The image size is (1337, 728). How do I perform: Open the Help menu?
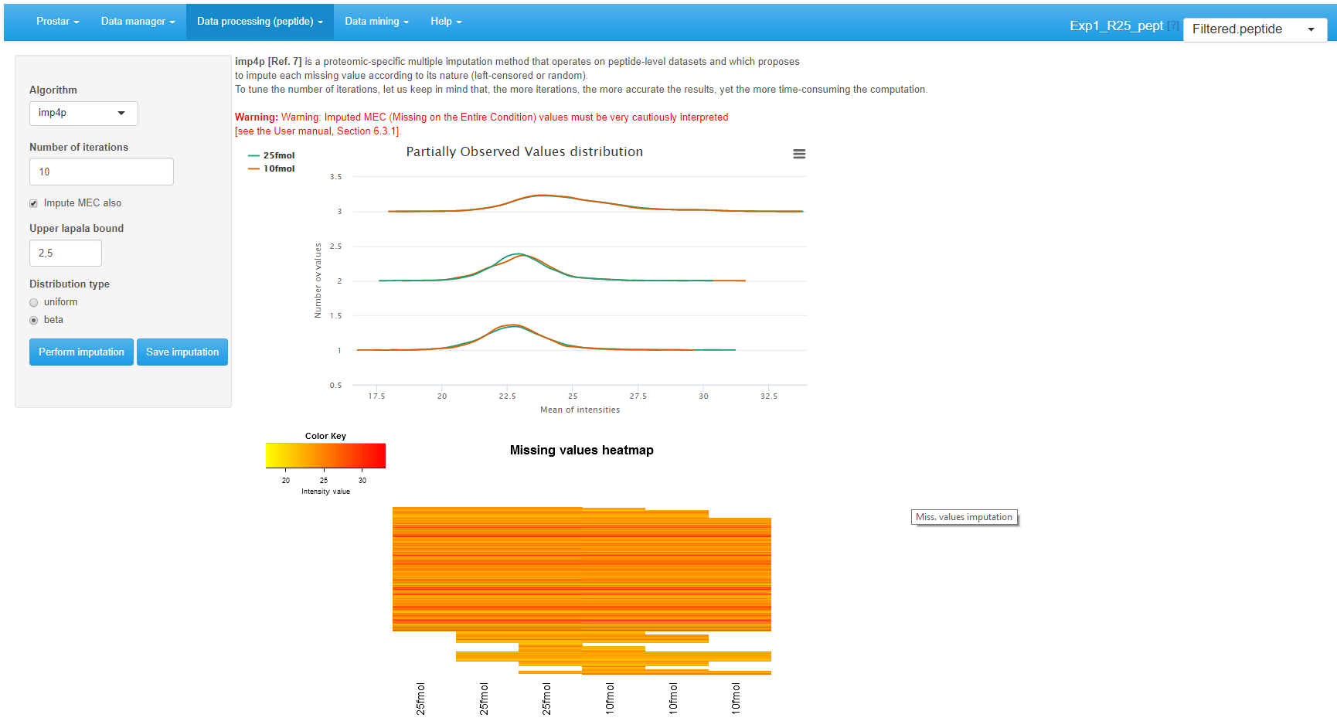(446, 22)
